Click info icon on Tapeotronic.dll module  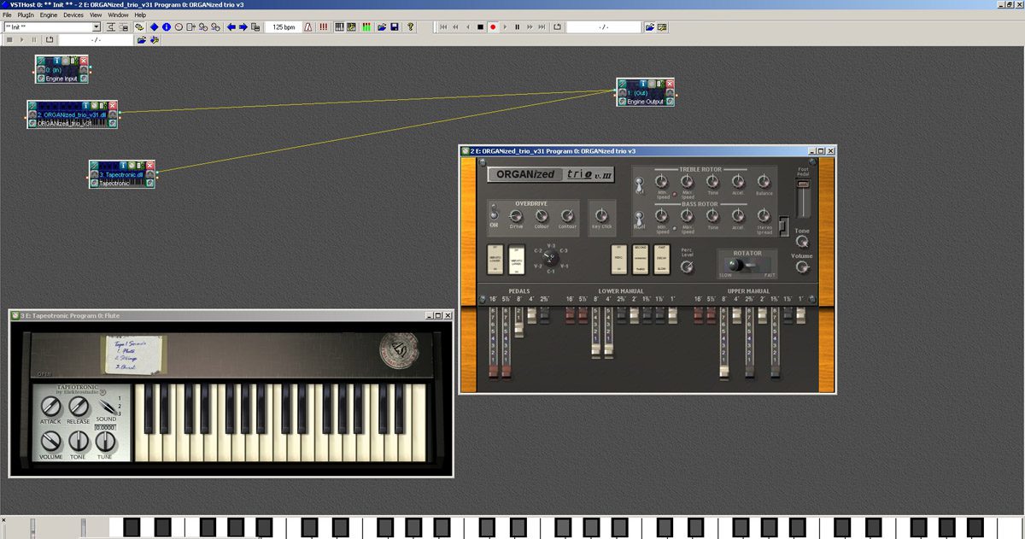click(x=123, y=166)
